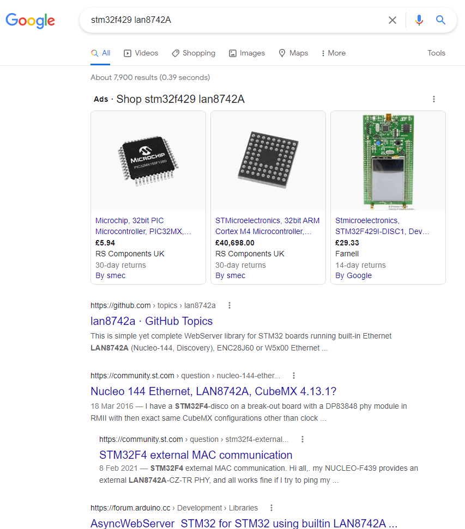Open the Ads section three-dot menu
This screenshot has width=465, height=529.
point(434,99)
